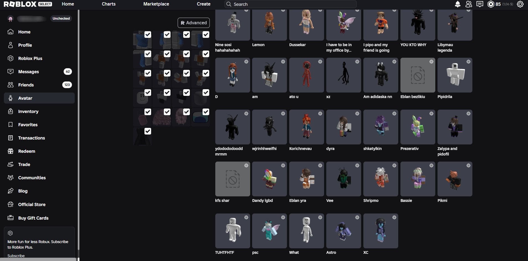
Task: Click the Unchecked badge near username
Action: point(61,19)
